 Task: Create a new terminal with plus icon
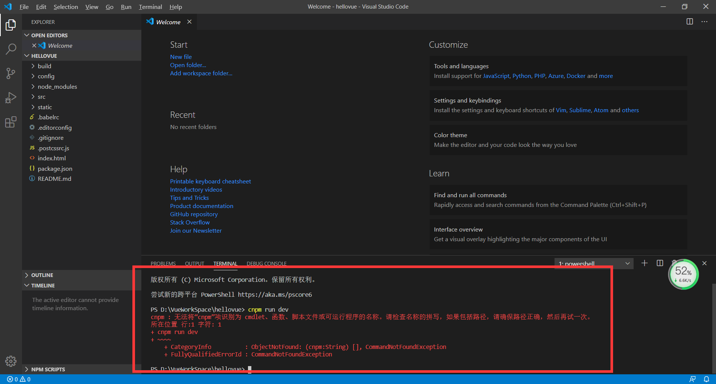[644, 263]
